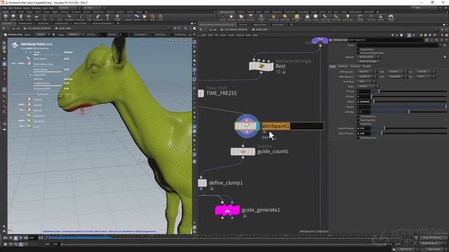
Task: Click the Grid shelf tool
Action: pos(36,17)
